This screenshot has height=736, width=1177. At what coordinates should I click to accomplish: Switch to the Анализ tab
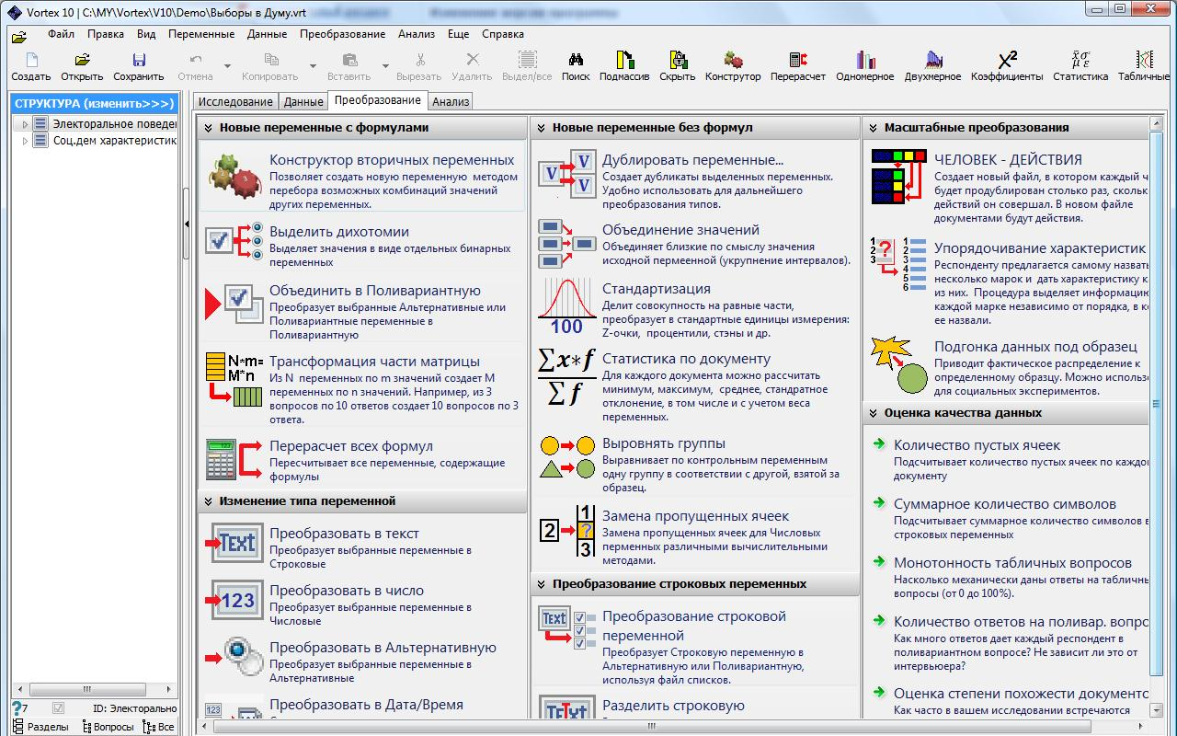(451, 101)
